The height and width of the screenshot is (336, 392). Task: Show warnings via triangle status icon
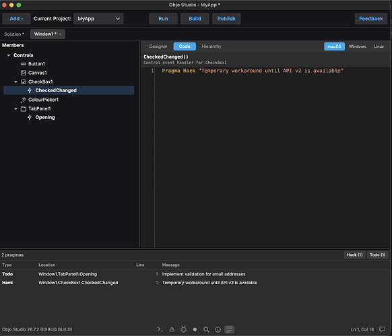172,329
